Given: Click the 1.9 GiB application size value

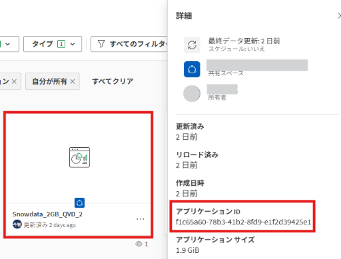Looking at the screenshot, I should [188, 250].
